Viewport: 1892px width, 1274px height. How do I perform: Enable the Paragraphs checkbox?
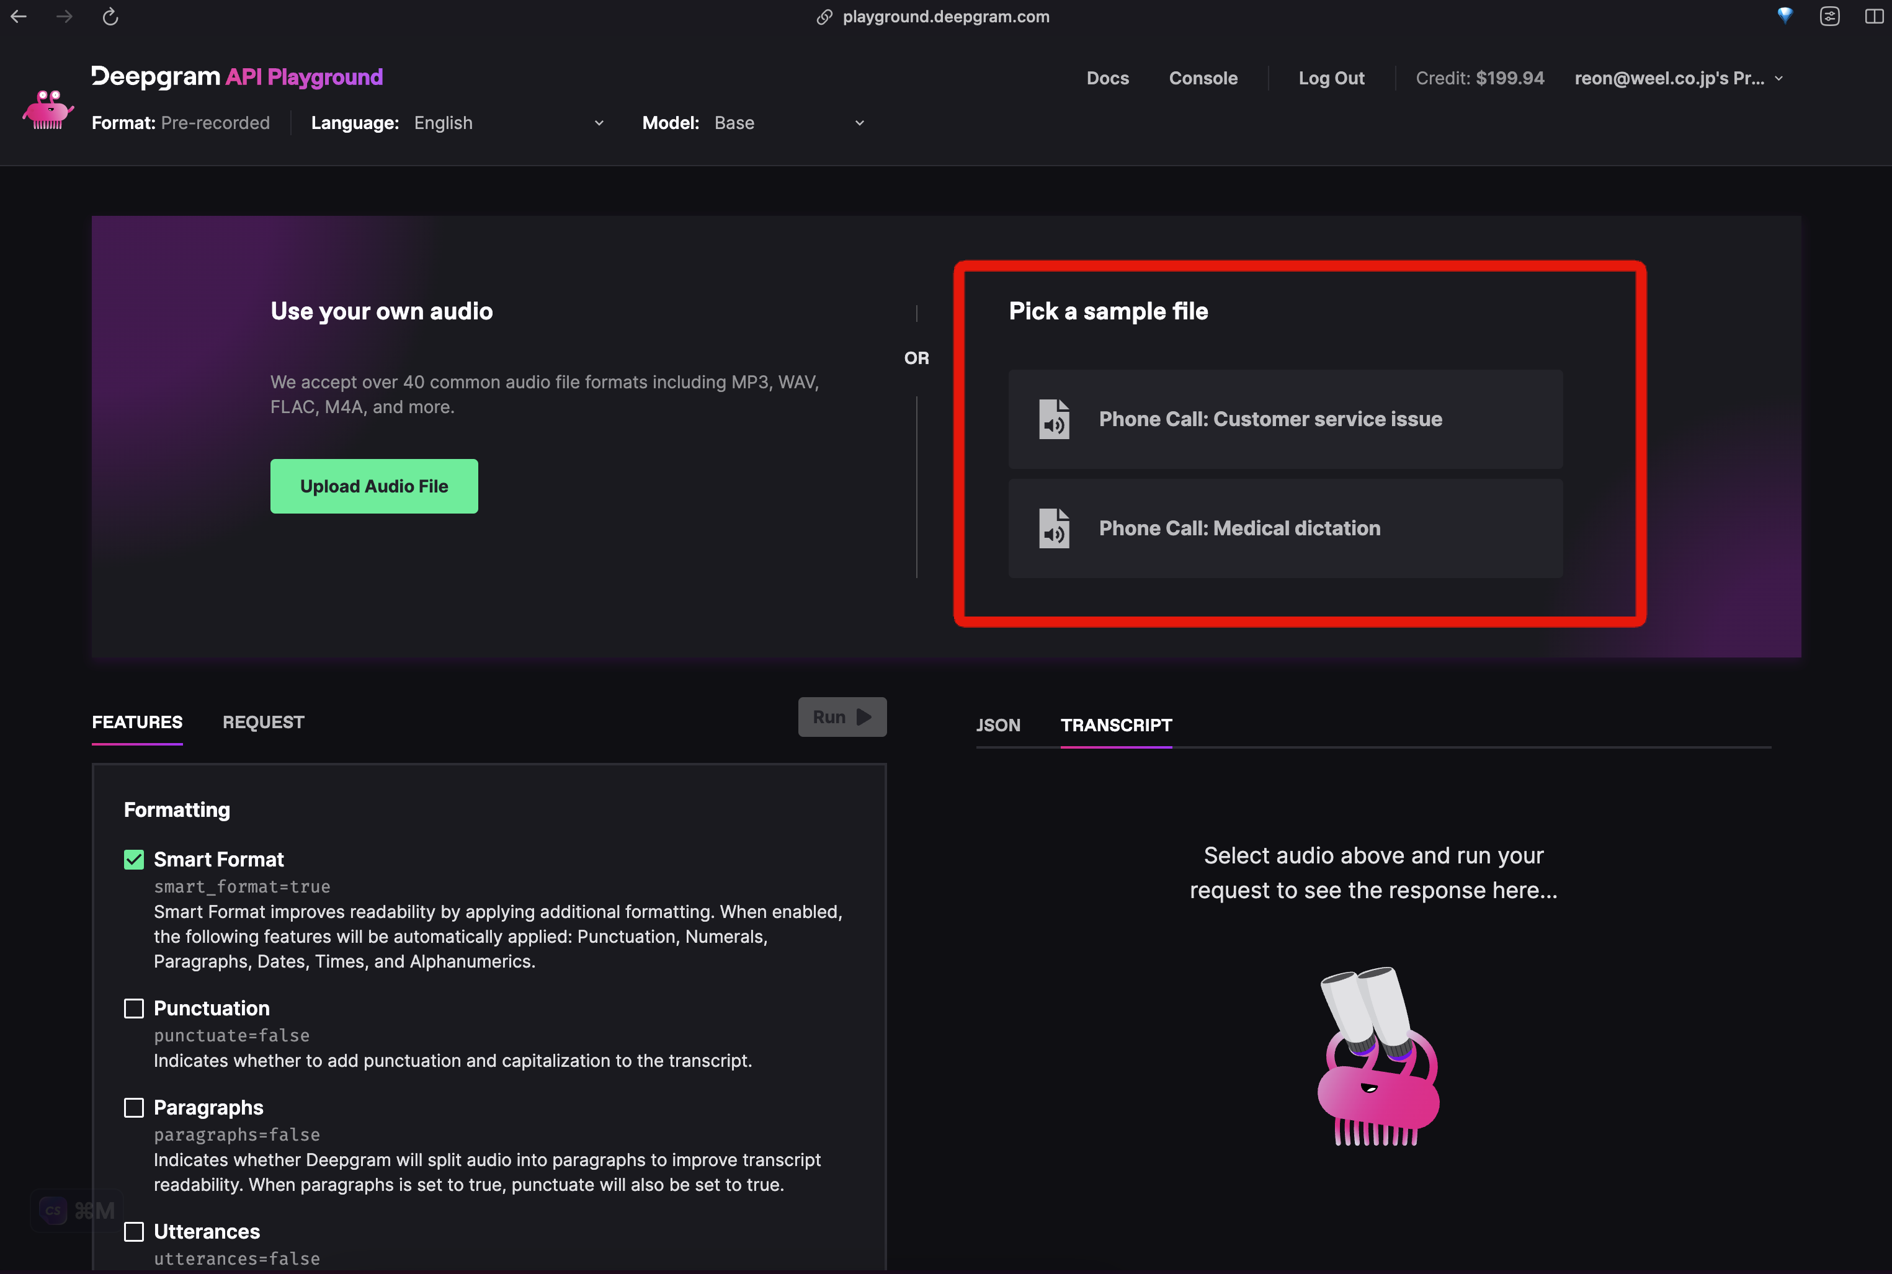click(x=134, y=1107)
